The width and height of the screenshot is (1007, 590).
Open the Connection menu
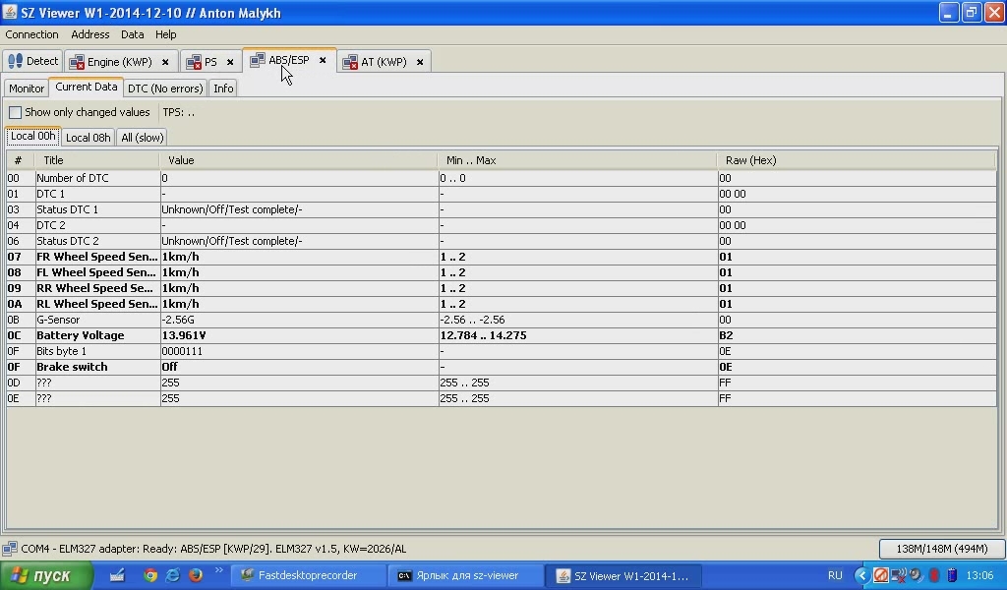(31, 34)
